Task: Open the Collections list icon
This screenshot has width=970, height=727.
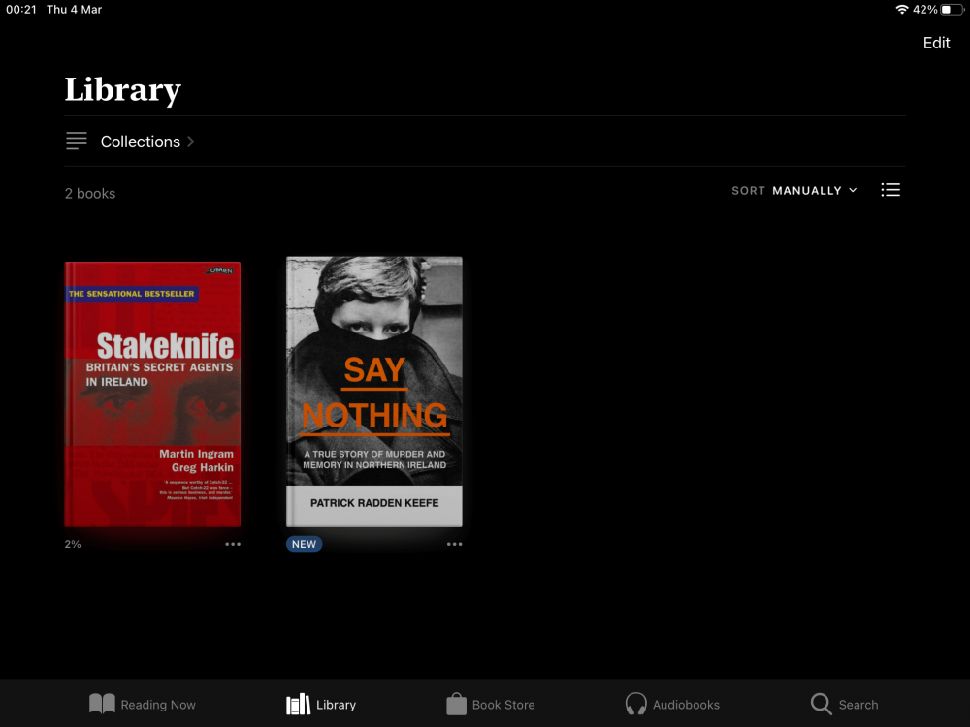Action: click(x=77, y=141)
